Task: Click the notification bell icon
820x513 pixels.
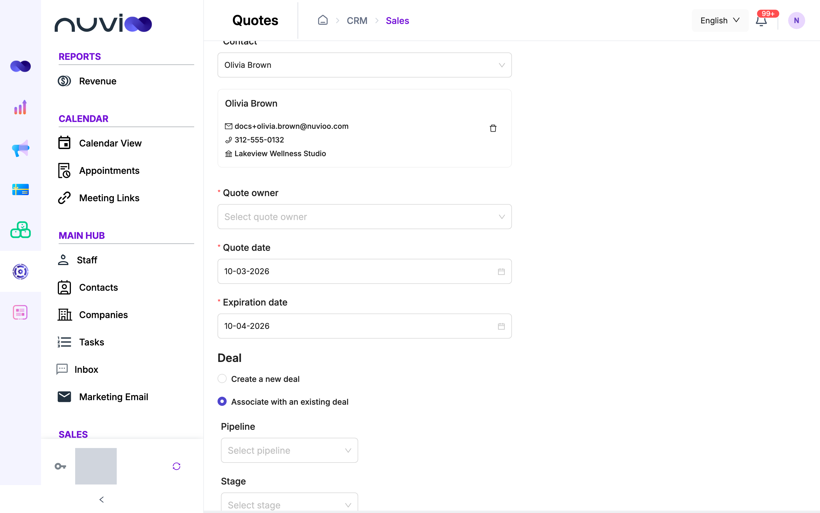Action: tap(761, 21)
